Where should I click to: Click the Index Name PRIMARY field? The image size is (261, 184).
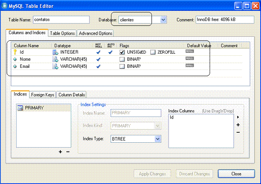(x=136, y=113)
